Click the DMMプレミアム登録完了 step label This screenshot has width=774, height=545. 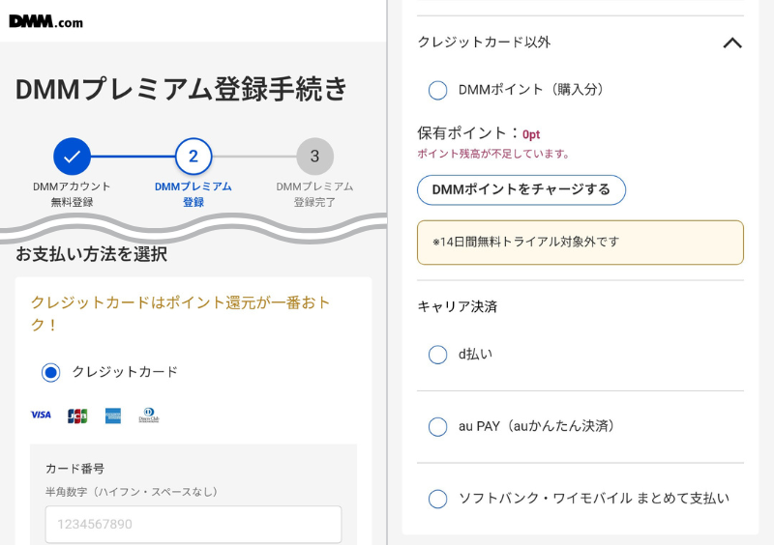[315, 194]
